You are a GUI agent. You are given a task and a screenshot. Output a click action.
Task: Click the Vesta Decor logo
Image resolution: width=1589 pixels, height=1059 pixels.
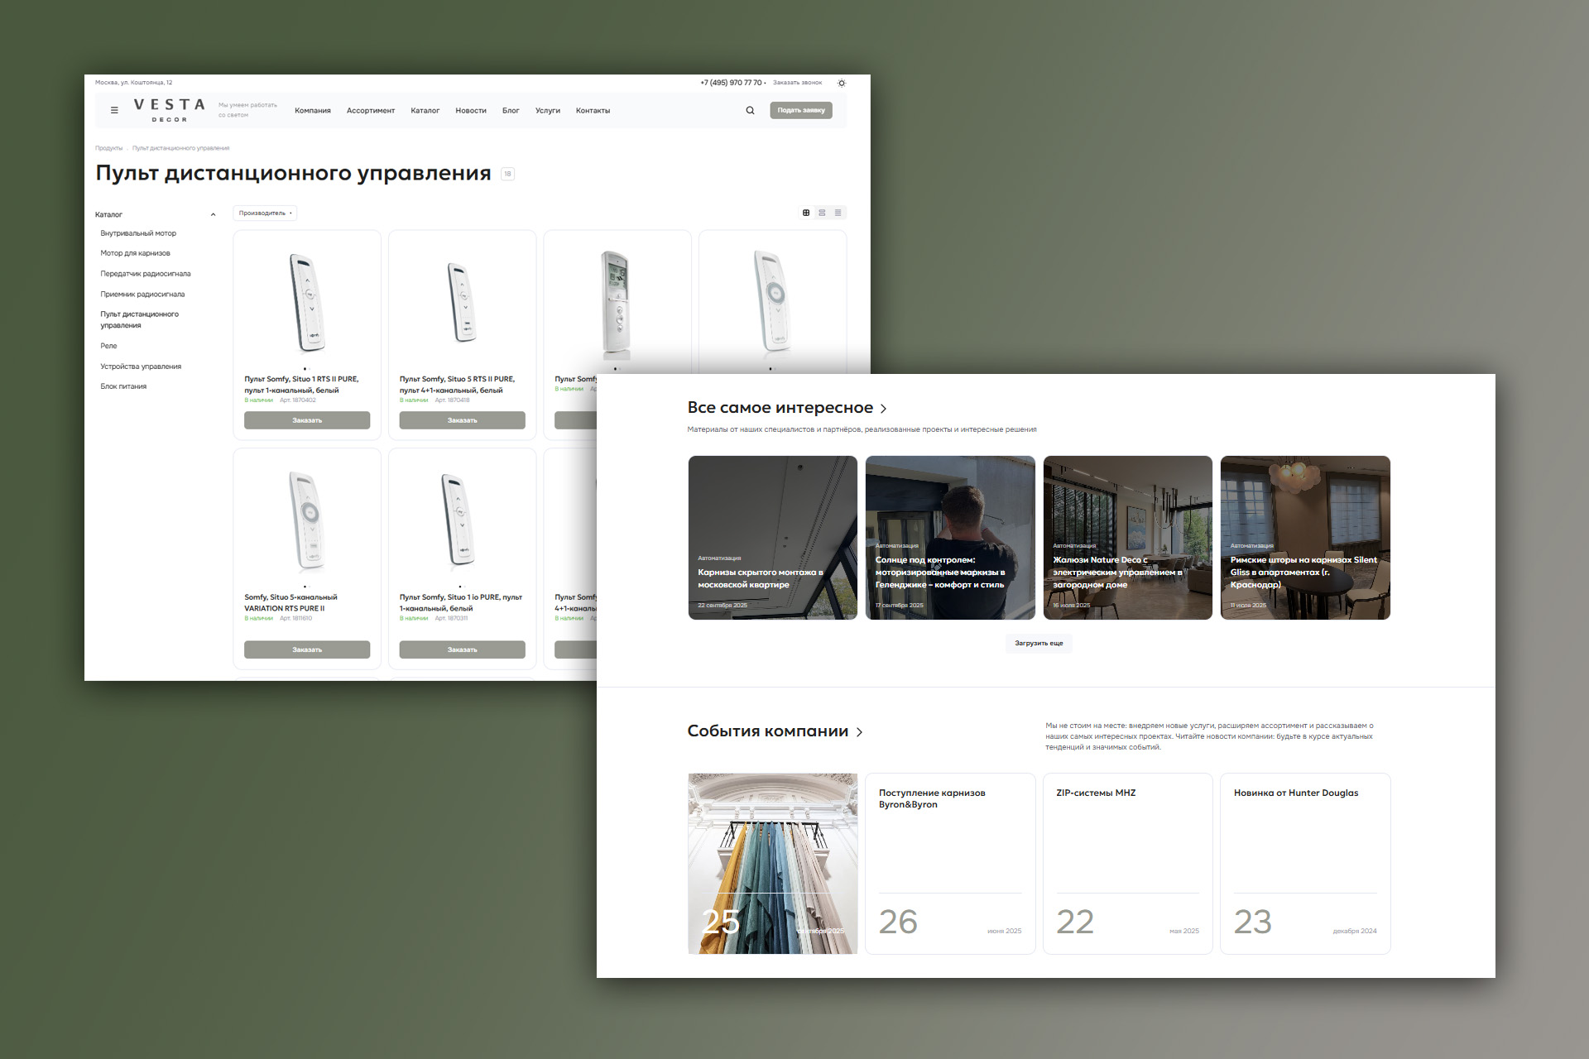pos(170,109)
